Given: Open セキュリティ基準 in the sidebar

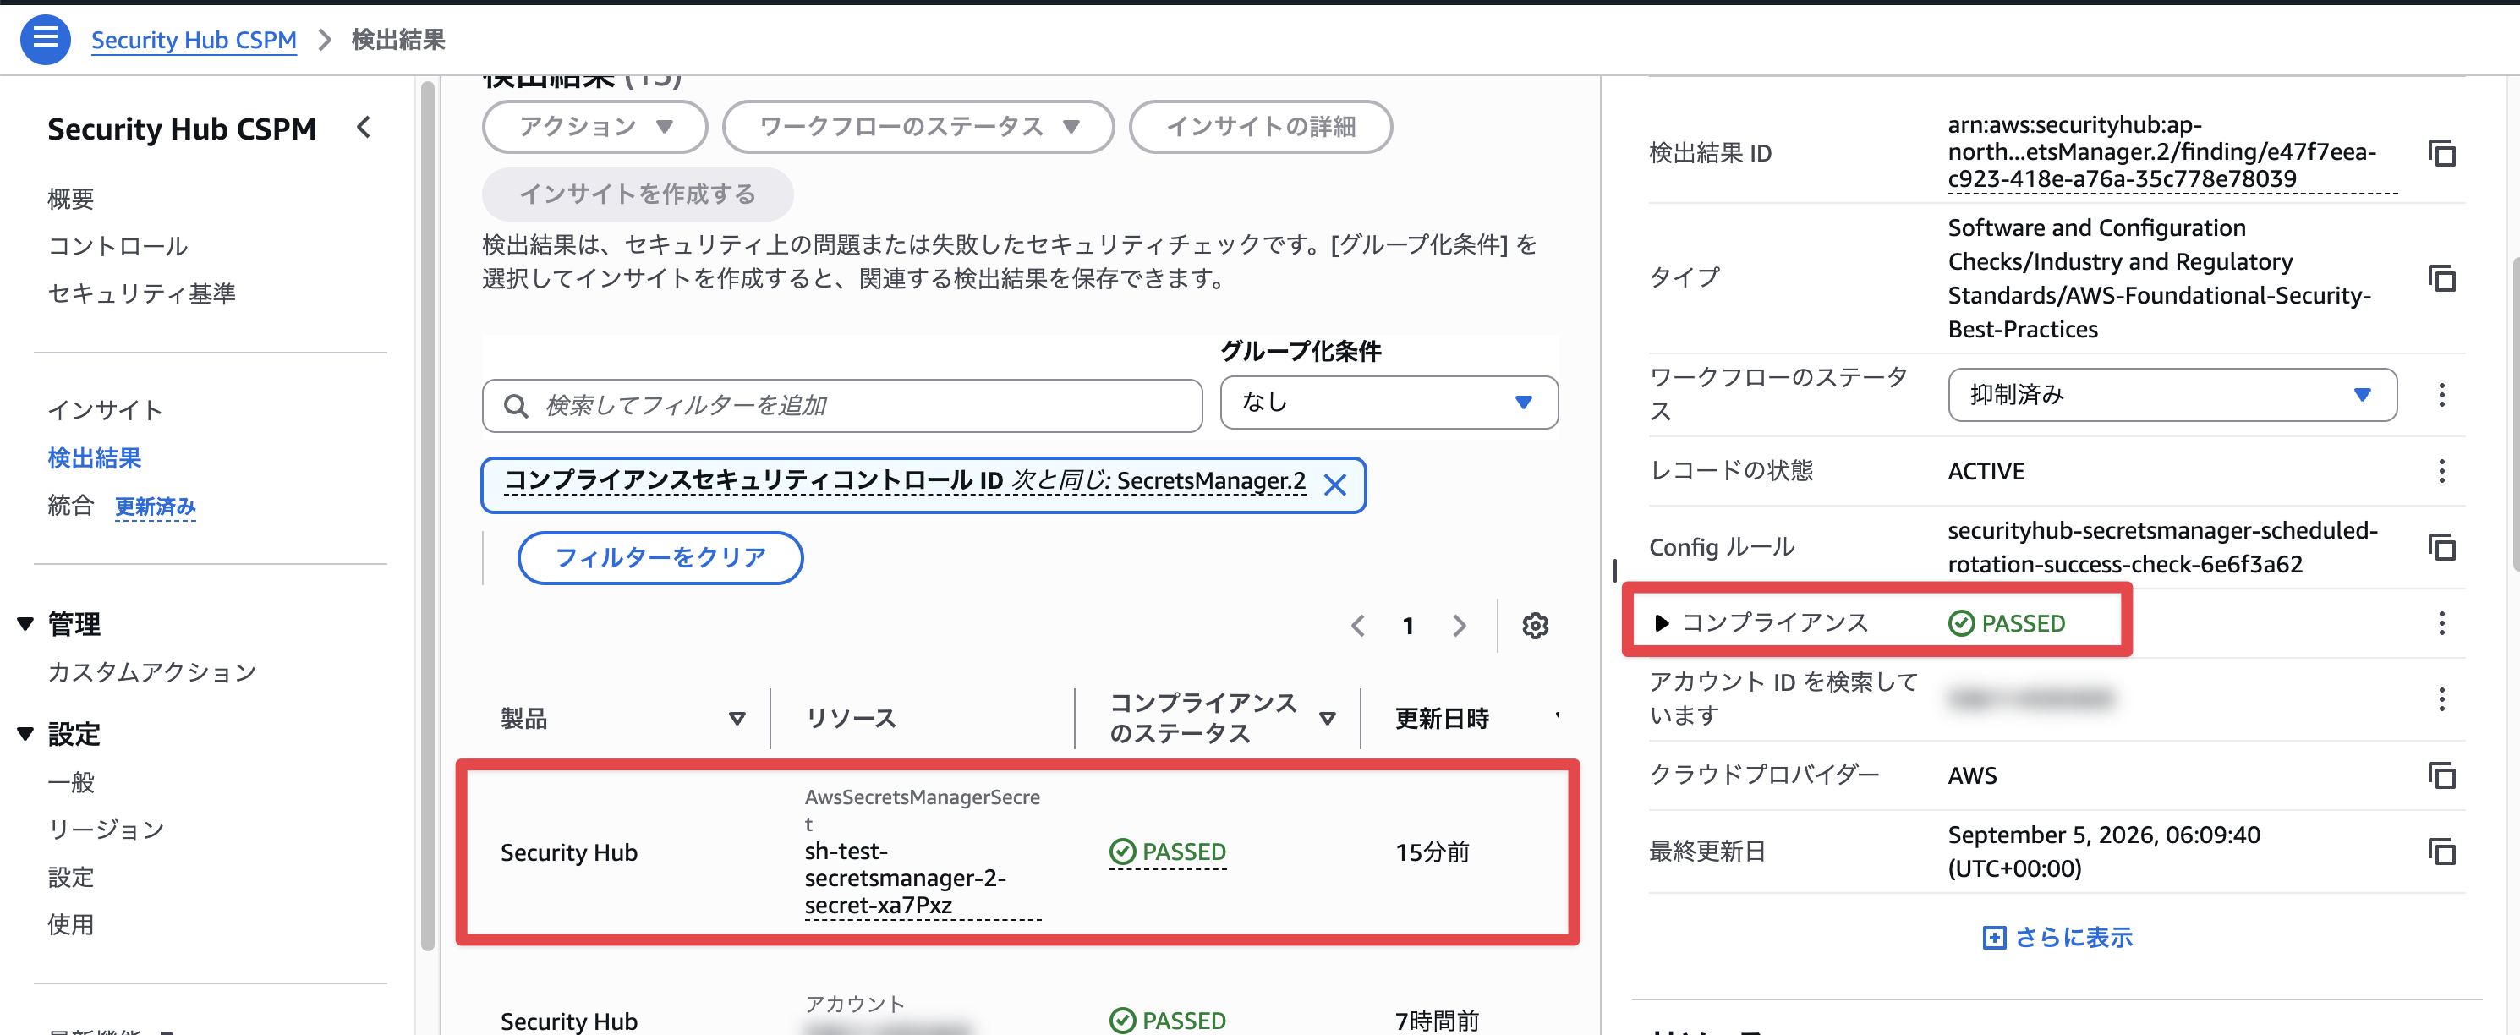Looking at the screenshot, I should (141, 293).
